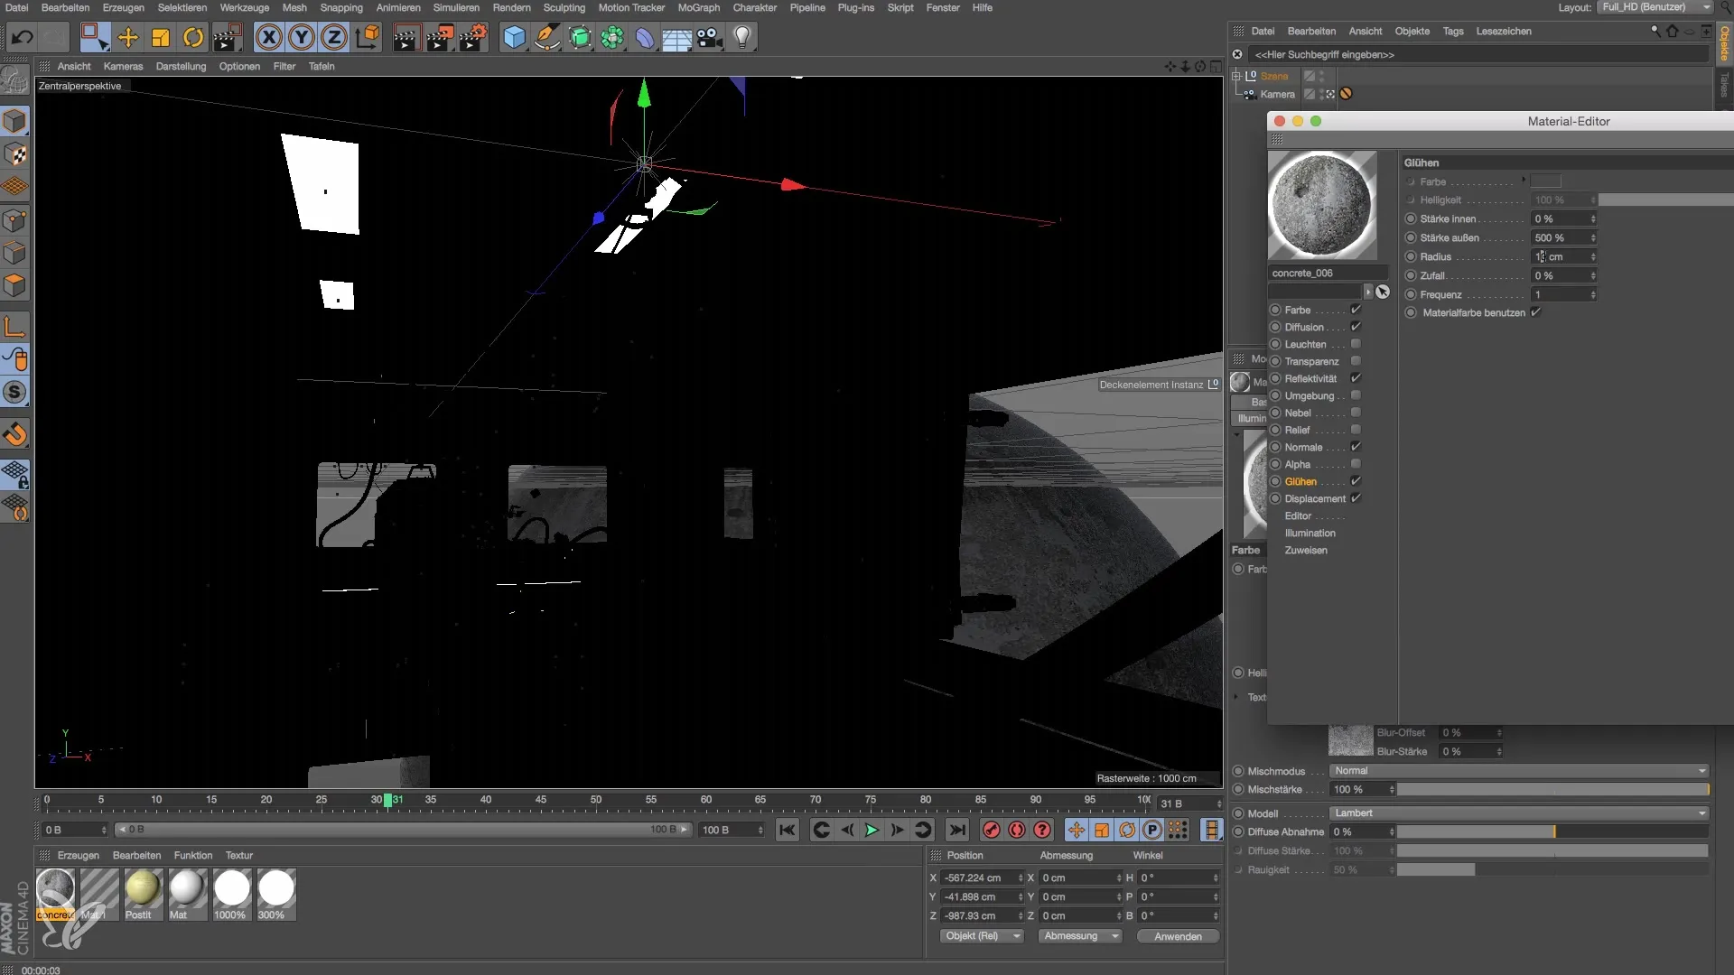1734x975 pixels.
Task: Uncheck Materialfarbe benutzen checkbox
Action: [x=1535, y=312]
